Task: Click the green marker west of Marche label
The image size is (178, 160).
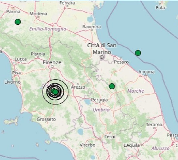Action: pyautogui.click(x=112, y=86)
